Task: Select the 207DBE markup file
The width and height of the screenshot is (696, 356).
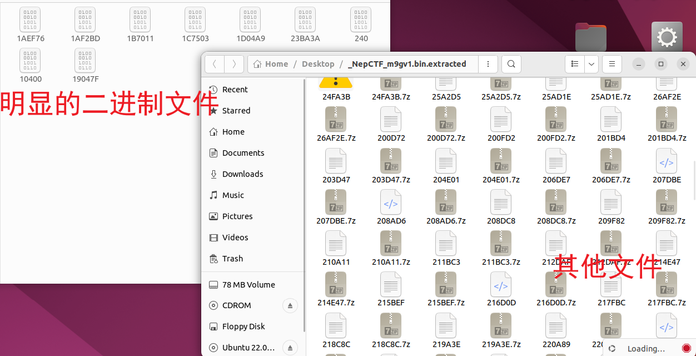Action: pyautogui.click(x=667, y=166)
